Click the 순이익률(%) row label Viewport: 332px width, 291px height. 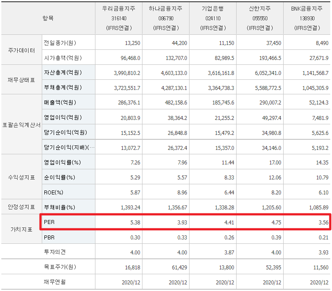[x=59, y=177]
